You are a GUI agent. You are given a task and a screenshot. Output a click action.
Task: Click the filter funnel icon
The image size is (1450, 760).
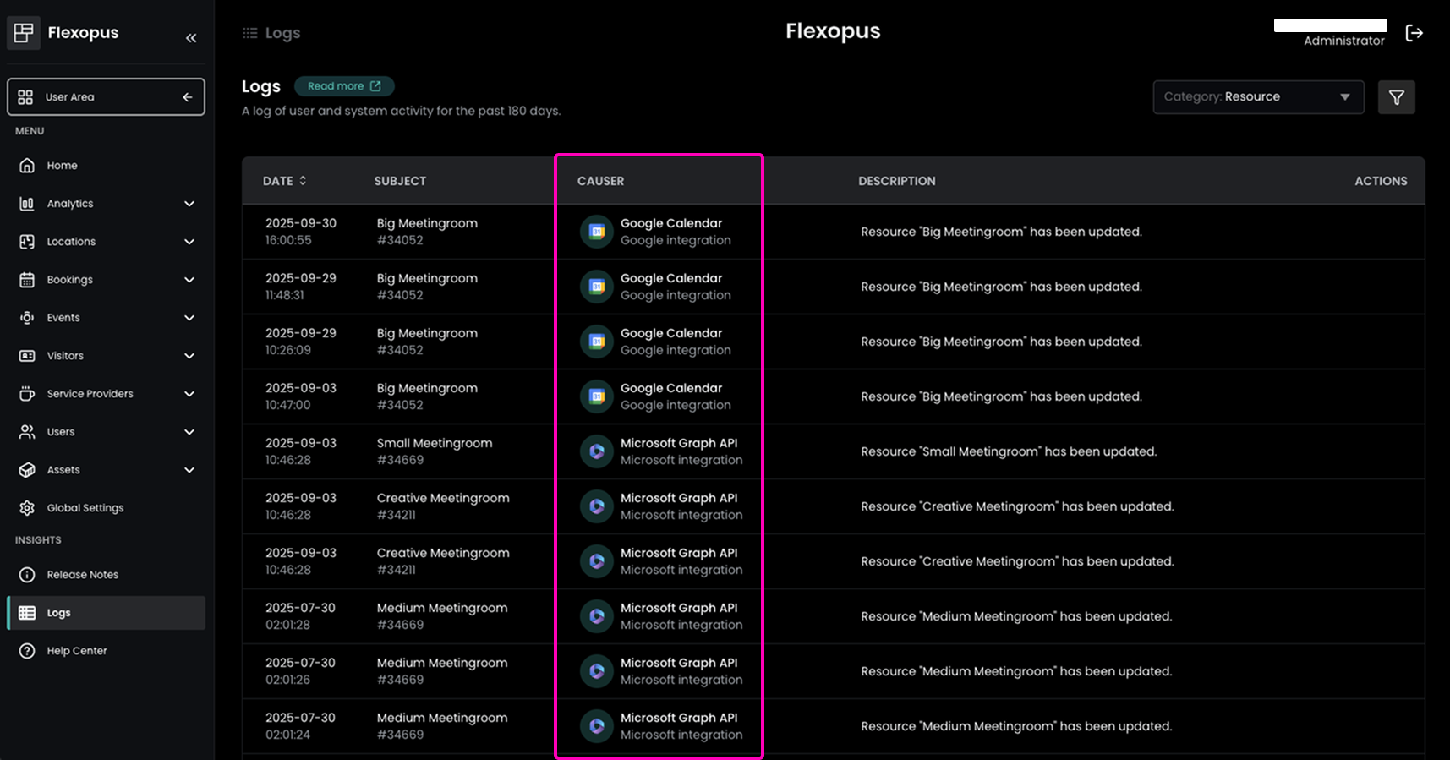tap(1396, 97)
